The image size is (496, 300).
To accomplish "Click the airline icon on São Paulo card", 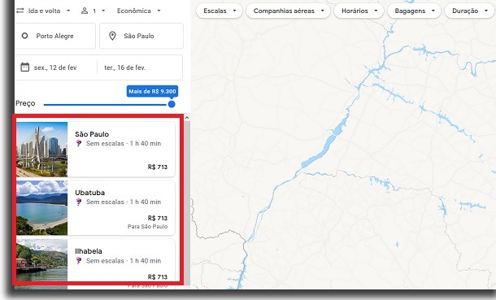I will point(79,144).
